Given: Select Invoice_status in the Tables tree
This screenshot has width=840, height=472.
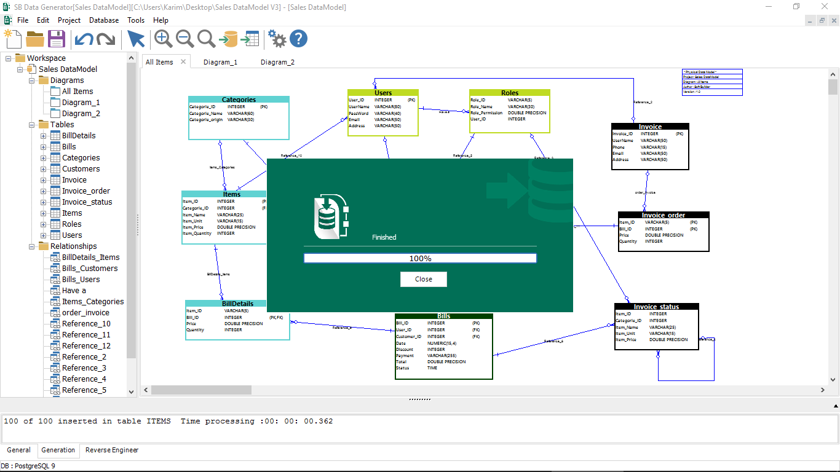Looking at the screenshot, I should (x=87, y=202).
